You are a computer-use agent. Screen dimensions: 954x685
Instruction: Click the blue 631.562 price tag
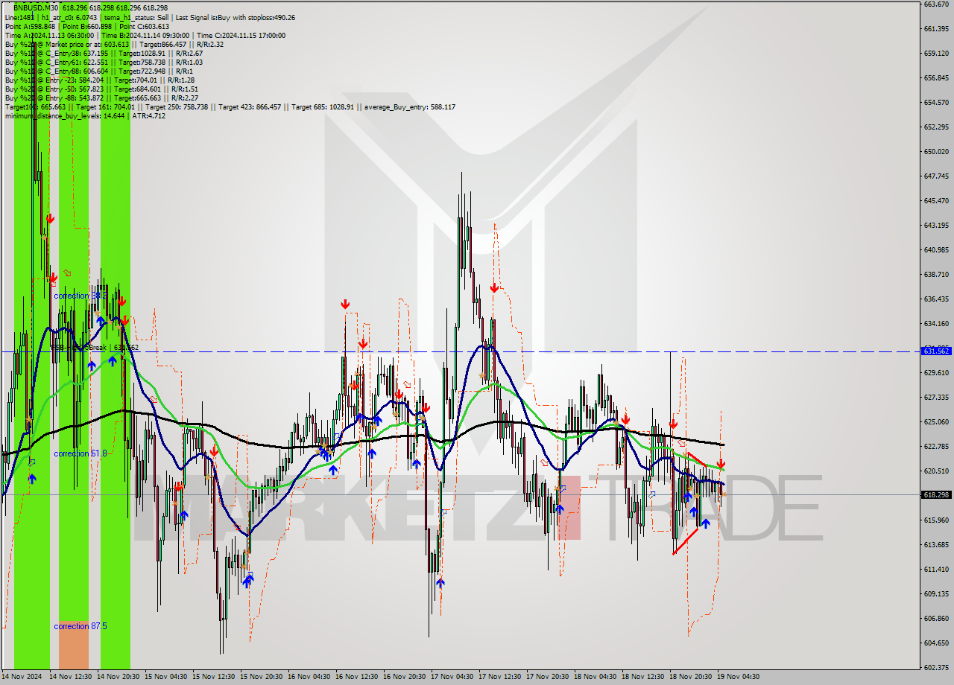click(936, 351)
